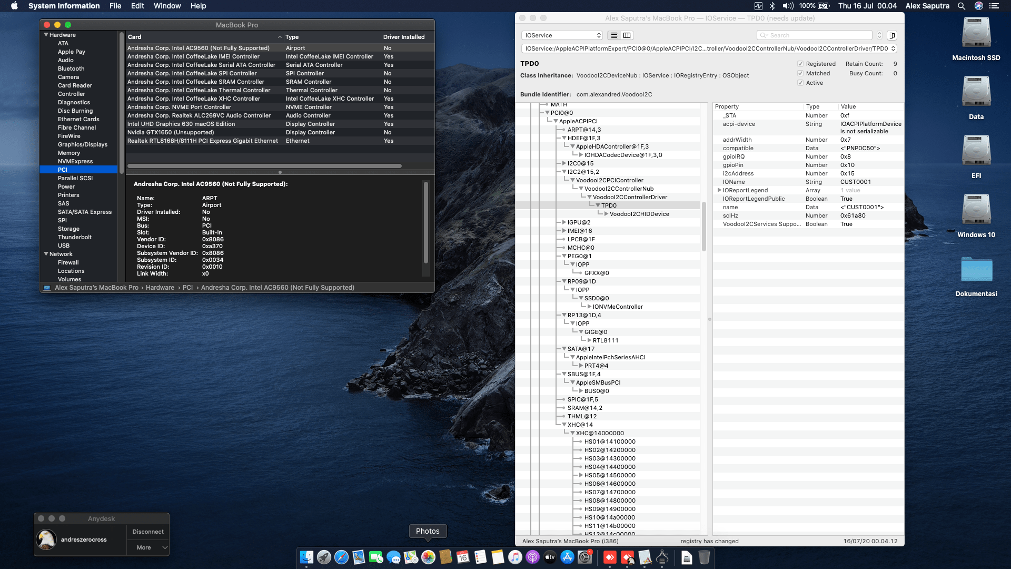This screenshot has width=1011, height=569.
Task: Select list view in the IORegistryExplorer toolbar
Action: coord(613,35)
